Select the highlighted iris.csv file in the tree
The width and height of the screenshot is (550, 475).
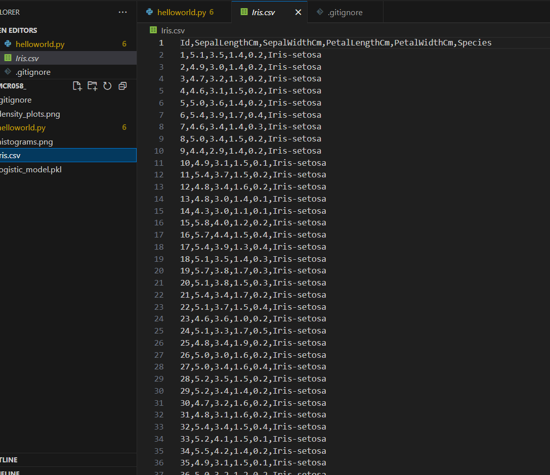pyautogui.click(x=68, y=155)
